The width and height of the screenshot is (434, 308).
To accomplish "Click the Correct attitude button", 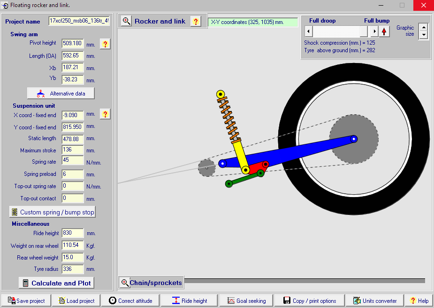I will point(131,300).
